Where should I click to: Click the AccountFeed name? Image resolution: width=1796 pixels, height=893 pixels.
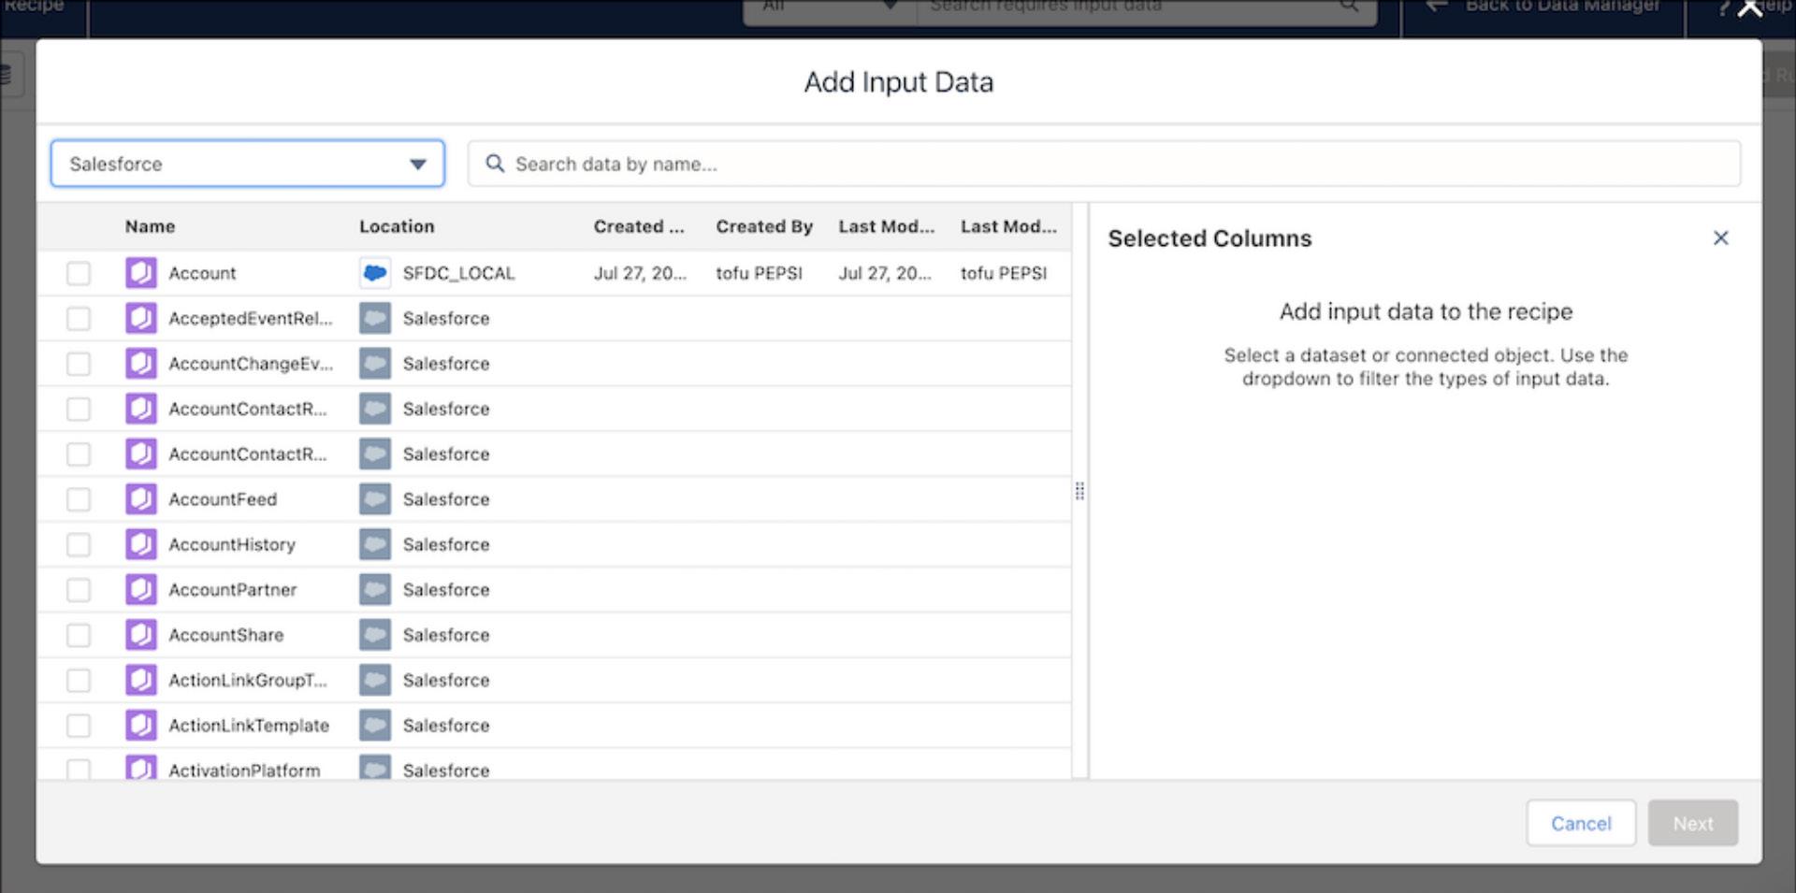(223, 499)
